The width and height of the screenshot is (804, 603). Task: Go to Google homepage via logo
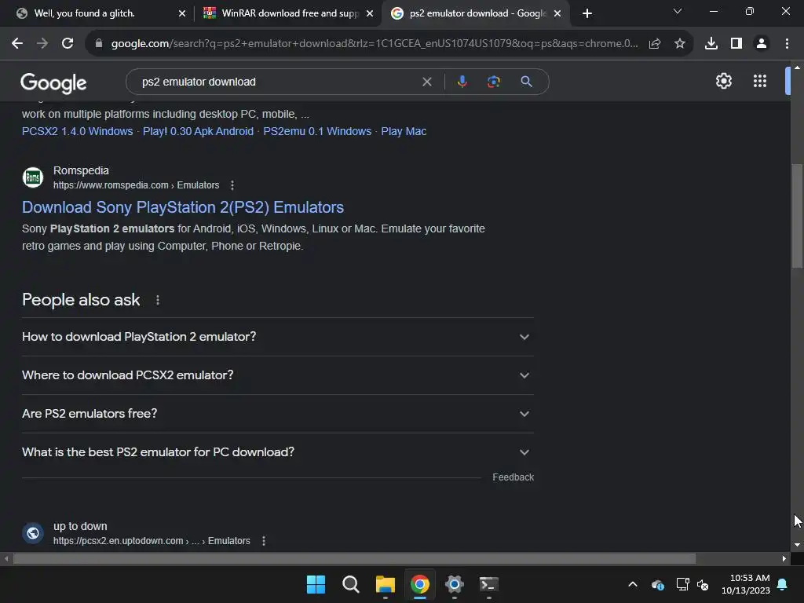pyautogui.click(x=53, y=82)
